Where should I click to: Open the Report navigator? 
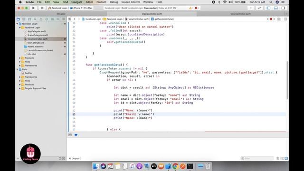click(x=64, y=19)
